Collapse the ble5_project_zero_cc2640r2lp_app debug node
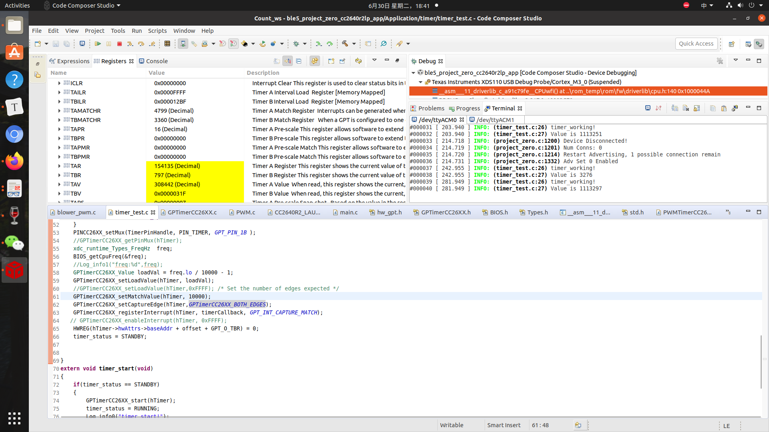Viewport: 769px width, 432px height. [413, 73]
